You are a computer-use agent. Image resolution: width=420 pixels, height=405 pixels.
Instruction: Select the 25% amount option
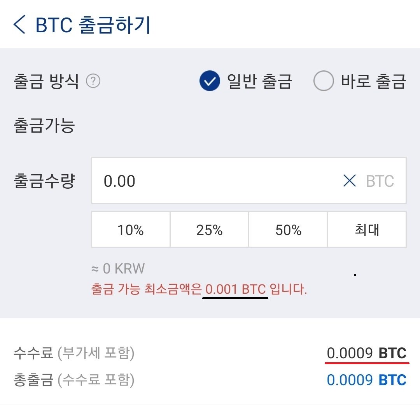[x=209, y=230]
